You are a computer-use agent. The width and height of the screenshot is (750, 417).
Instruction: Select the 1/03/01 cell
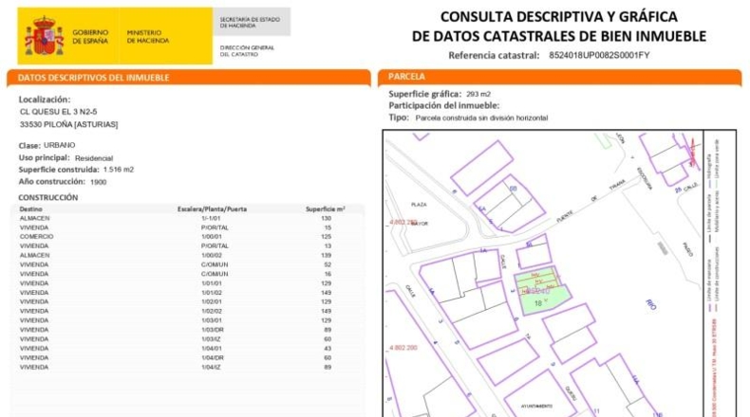(212, 320)
